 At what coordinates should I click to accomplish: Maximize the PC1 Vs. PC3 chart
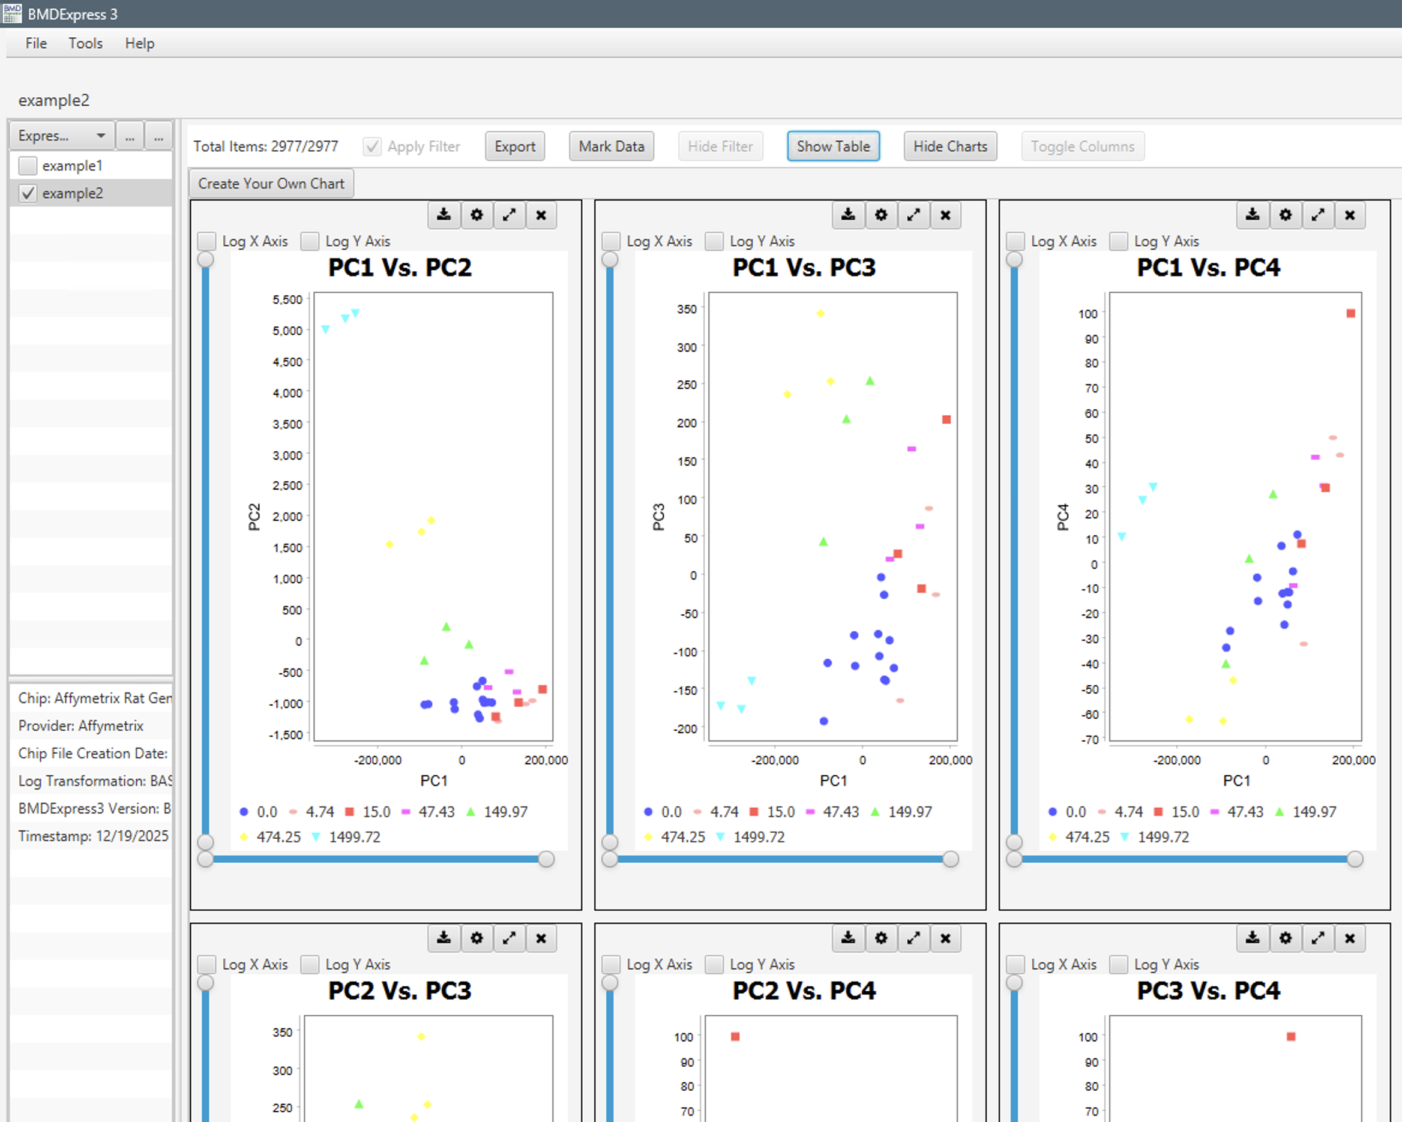point(913,215)
